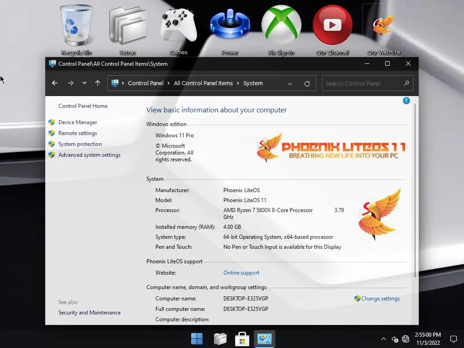Click the '4.00 GB' memory value
This screenshot has width=464, height=348.
(x=232, y=227)
